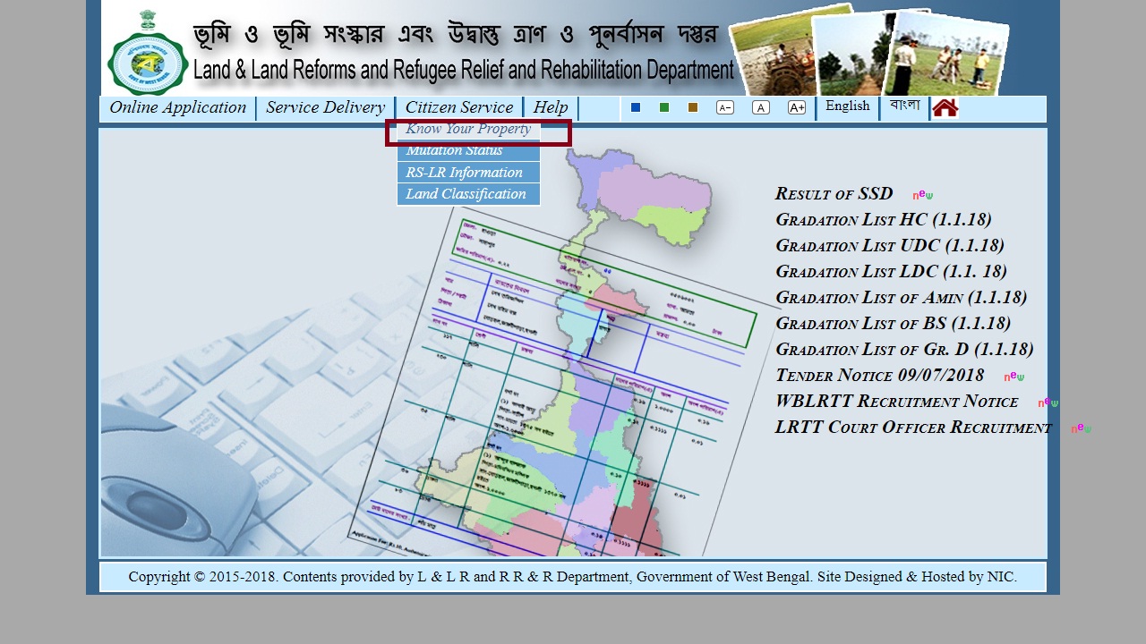
Task: Open the Service Delivery menu
Action: tap(325, 107)
